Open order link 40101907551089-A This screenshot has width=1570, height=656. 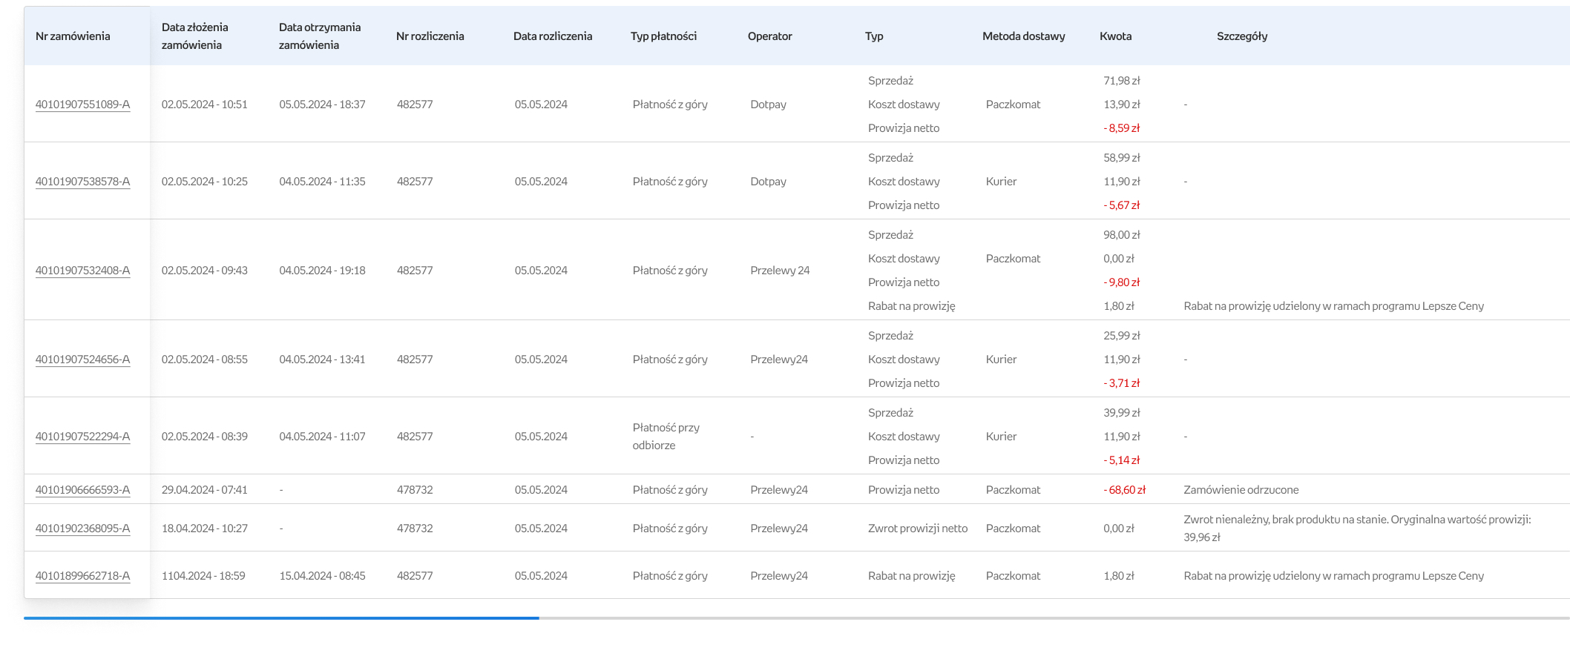point(82,105)
